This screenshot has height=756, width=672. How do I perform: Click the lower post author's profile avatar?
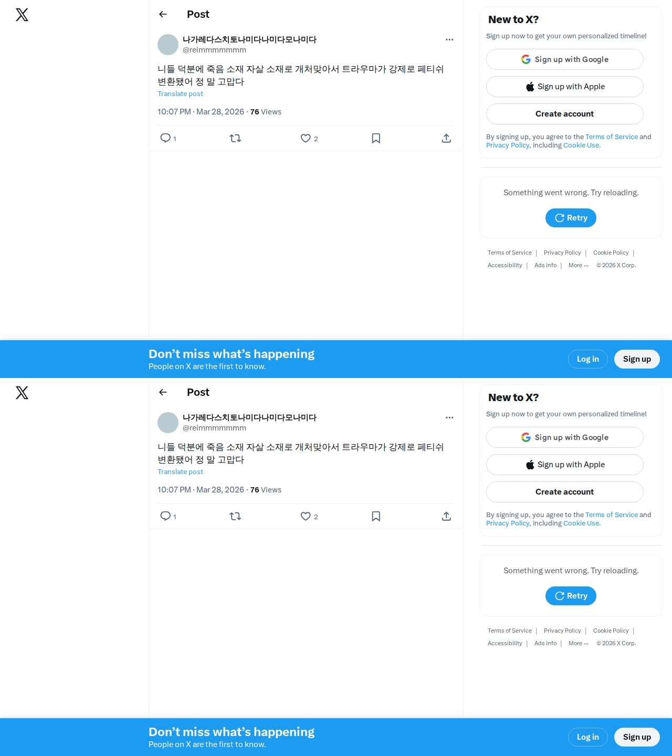168,423
